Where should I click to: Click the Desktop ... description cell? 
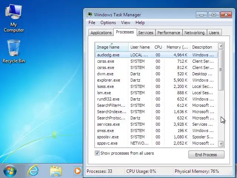[x=202, y=74]
